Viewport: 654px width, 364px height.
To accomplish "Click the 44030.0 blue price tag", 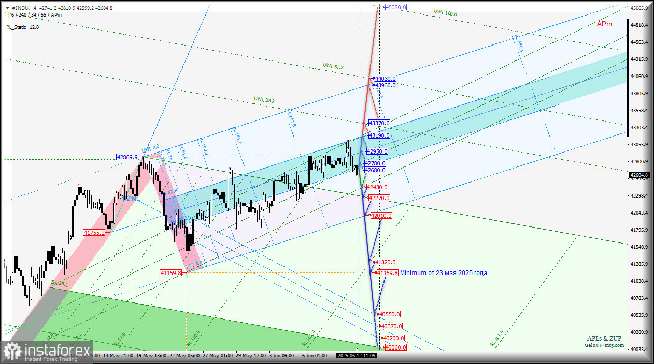I will point(385,79).
